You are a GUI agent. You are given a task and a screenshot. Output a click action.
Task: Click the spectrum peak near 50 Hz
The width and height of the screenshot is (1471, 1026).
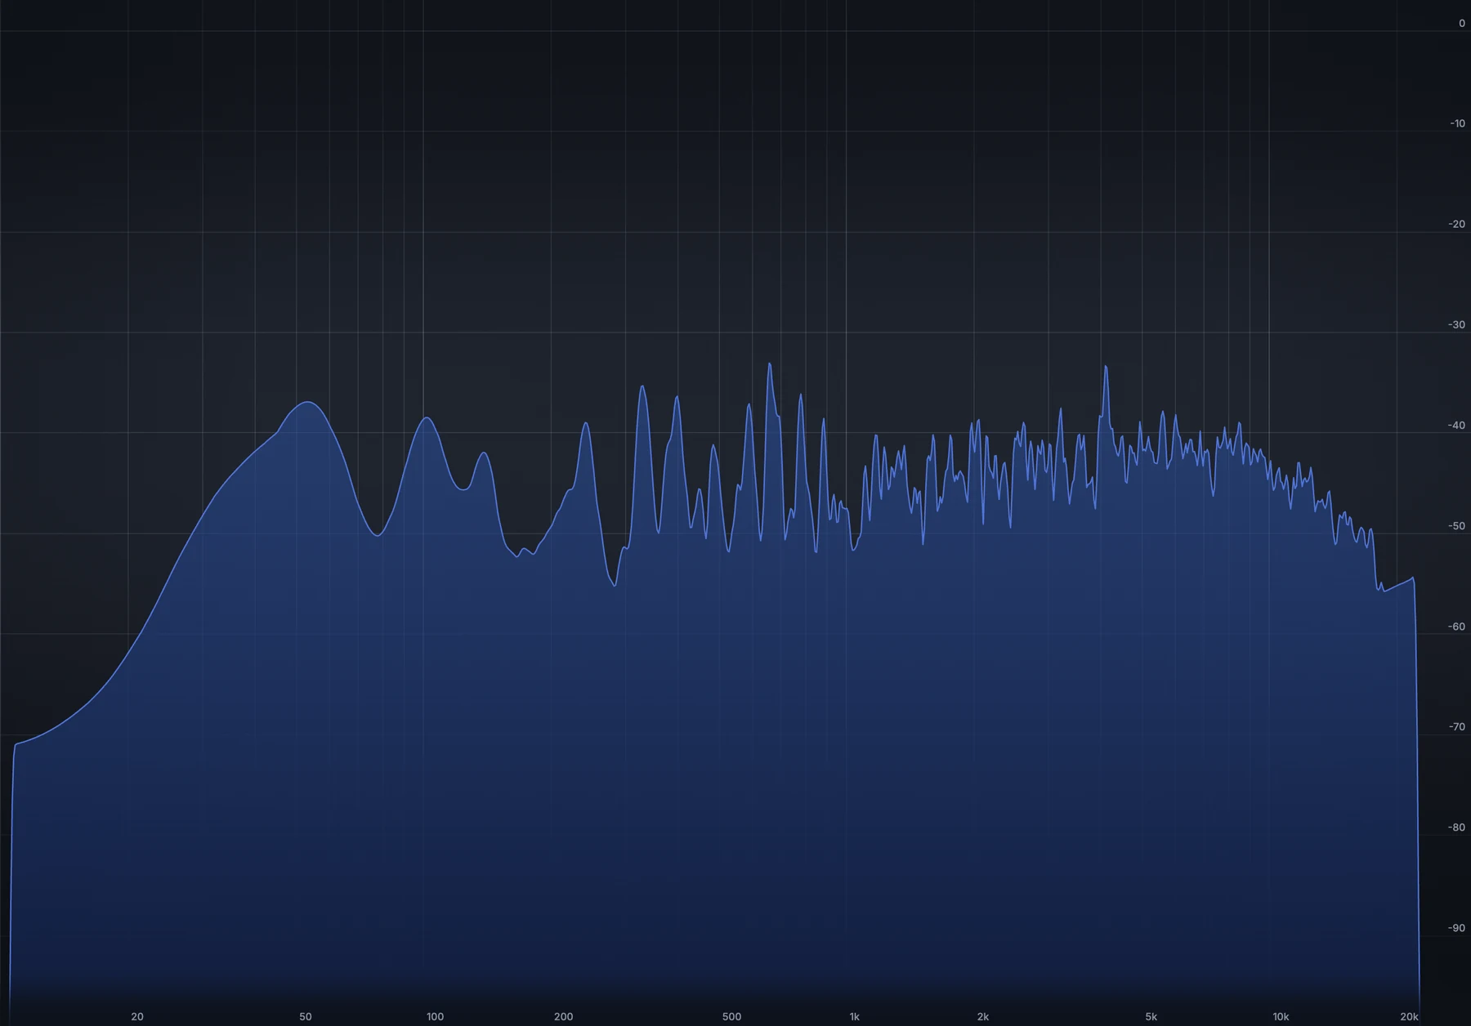[307, 402]
